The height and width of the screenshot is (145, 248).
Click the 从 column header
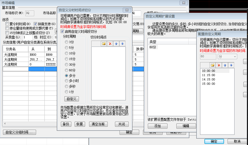pyautogui.click(x=36, y=49)
